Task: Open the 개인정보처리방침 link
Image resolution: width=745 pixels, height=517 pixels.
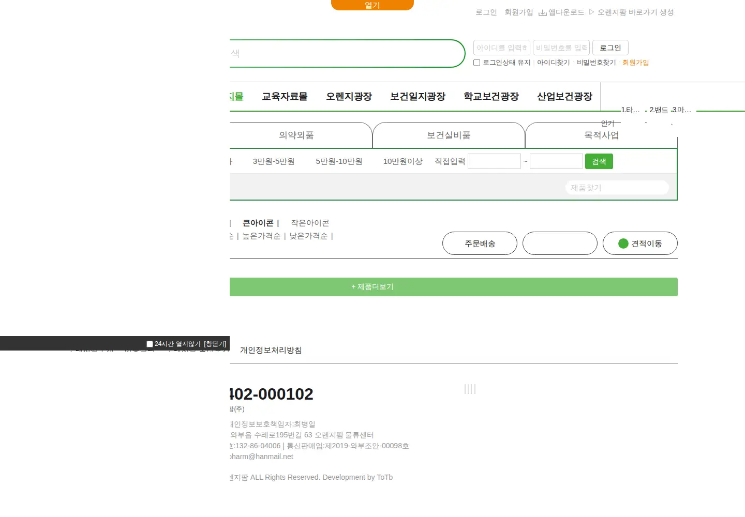Action: tap(271, 350)
